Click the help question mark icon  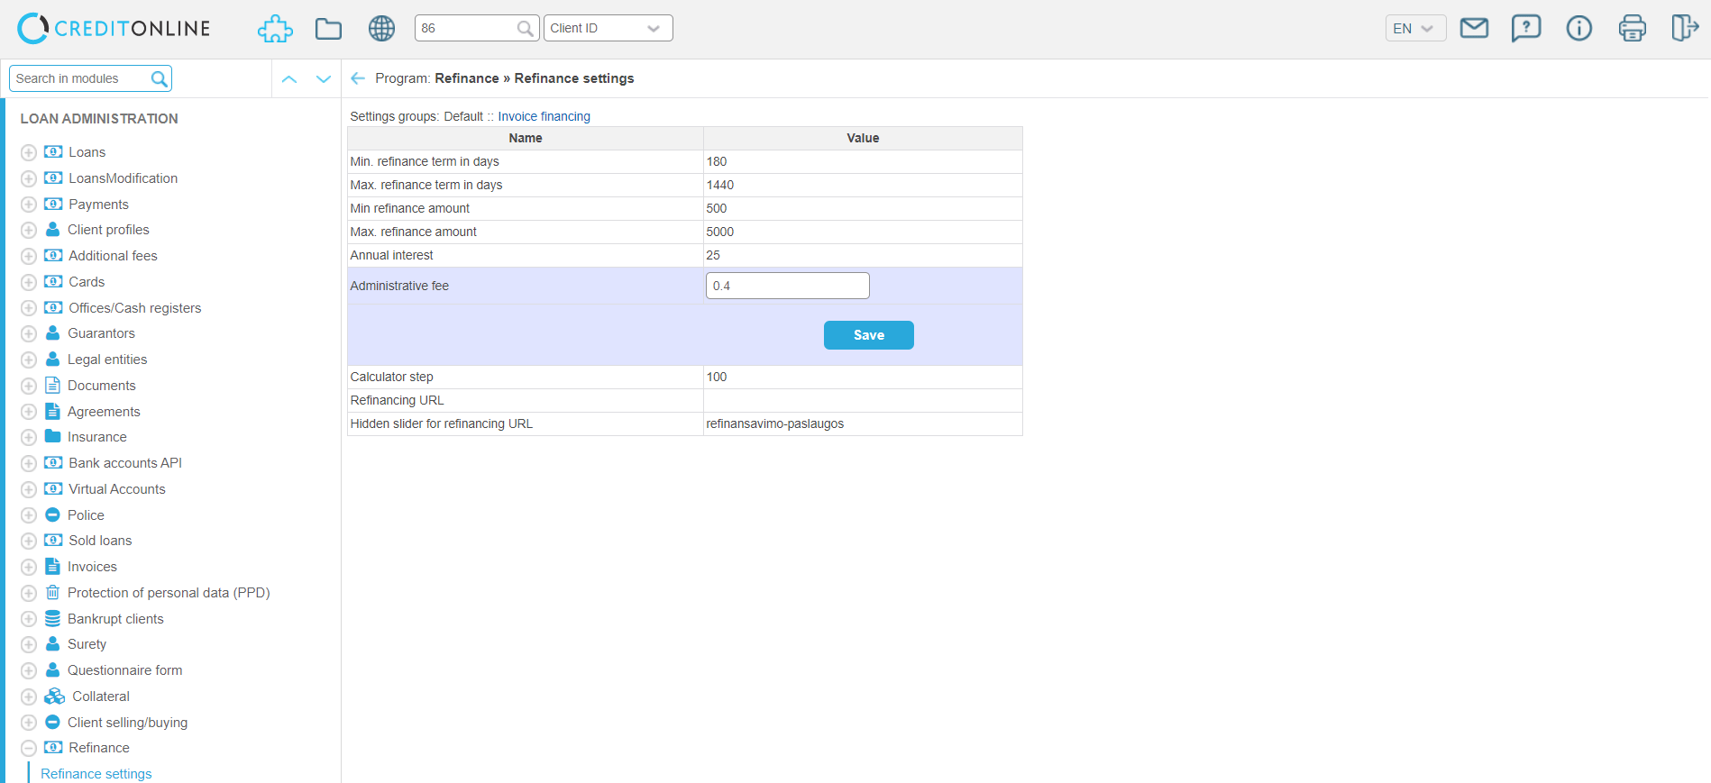pyautogui.click(x=1525, y=29)
